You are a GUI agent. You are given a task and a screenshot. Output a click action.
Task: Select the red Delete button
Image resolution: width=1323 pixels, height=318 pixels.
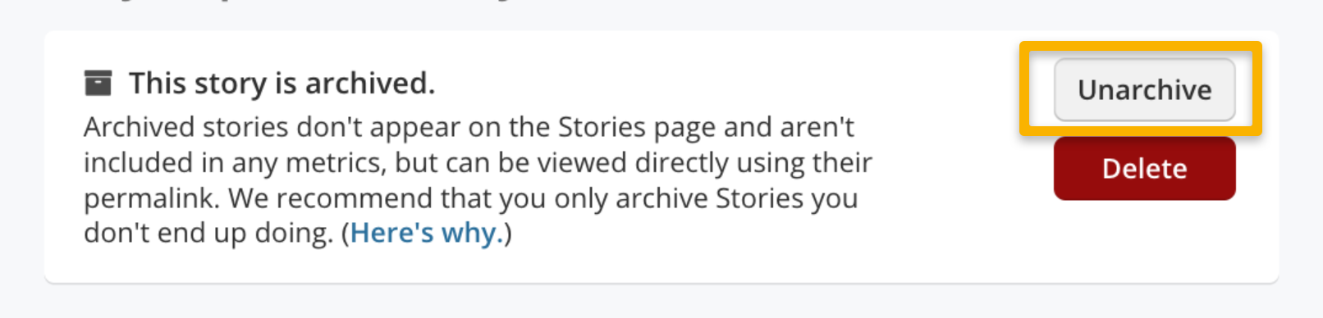[x=1144, y=168]
